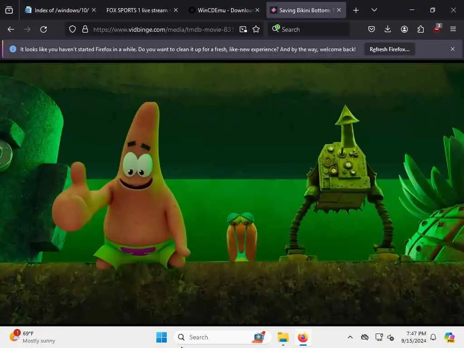Open Firefox application hamburger menu

tap(453, 29)
